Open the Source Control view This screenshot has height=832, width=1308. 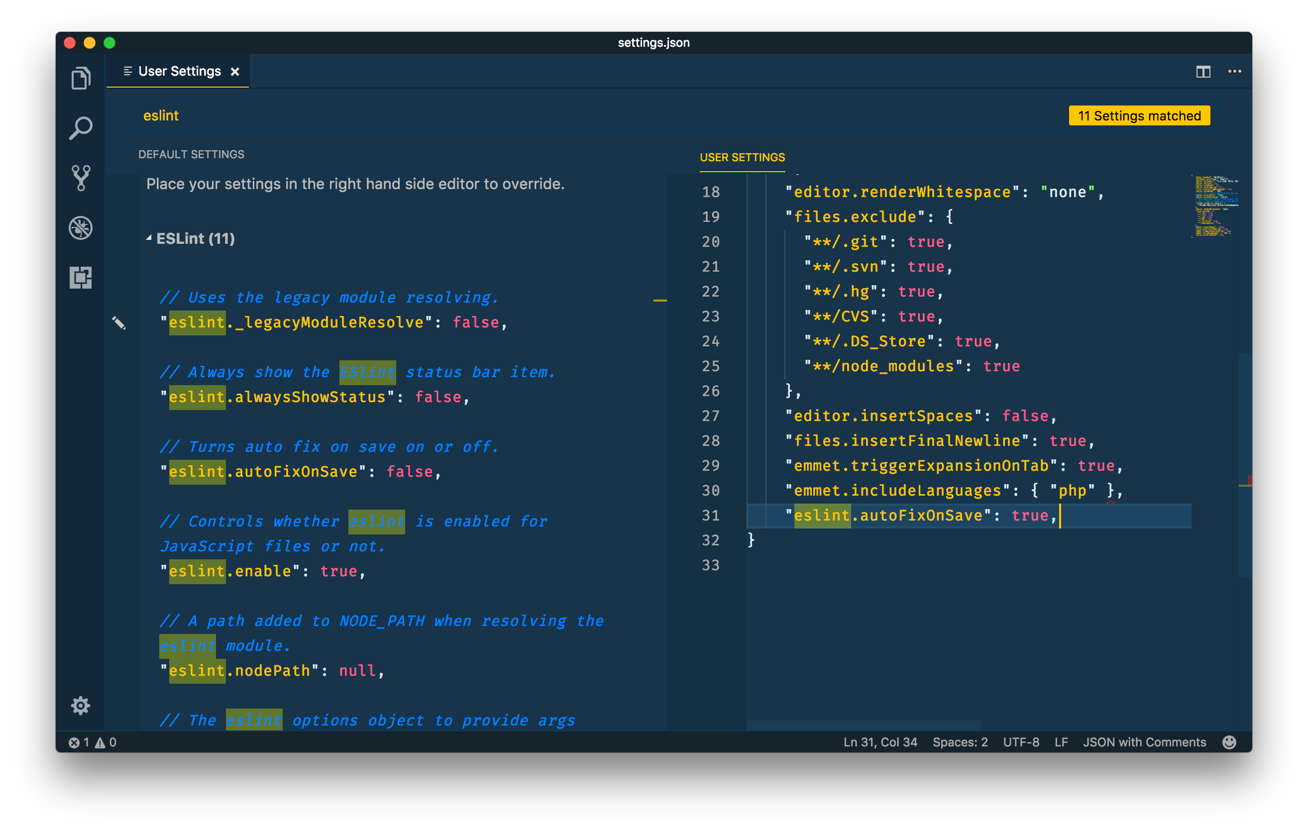tap(81, 178)
